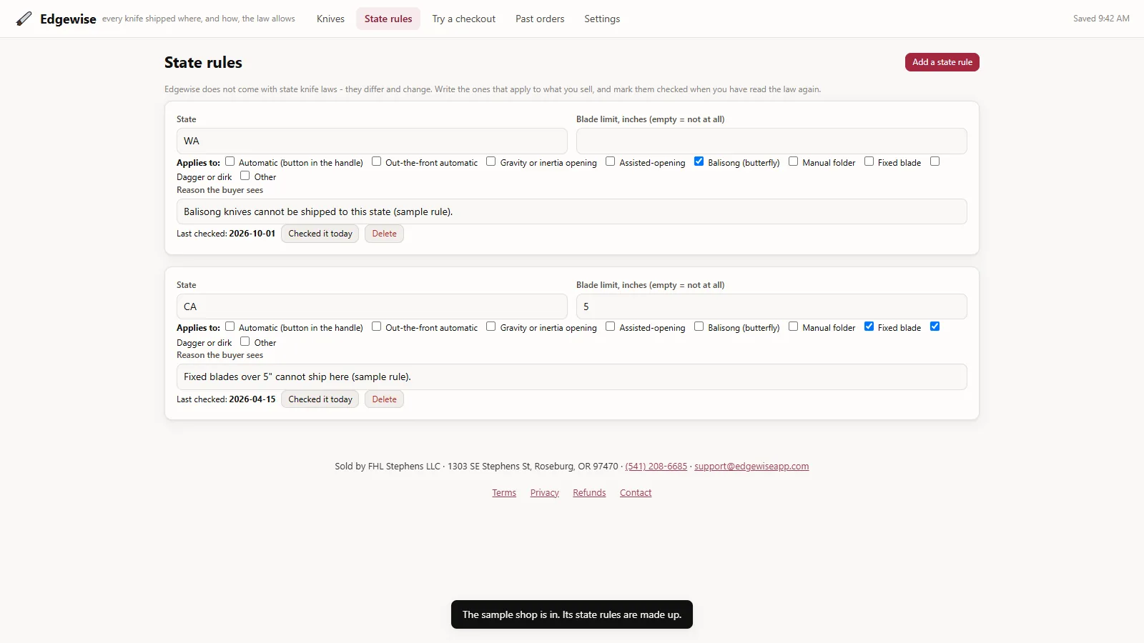
Task: Toggle Assisted-opening in the CA rule
Action: [610, 327]
